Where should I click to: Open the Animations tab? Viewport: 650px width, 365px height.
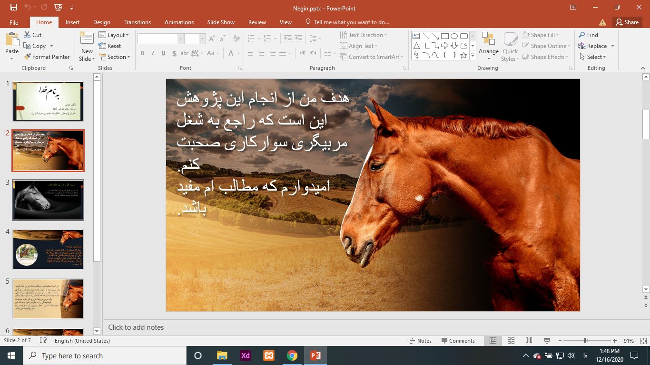point(179,22)
